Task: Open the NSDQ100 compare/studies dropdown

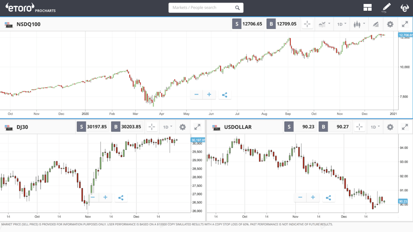Action: [x=324, y=24]
